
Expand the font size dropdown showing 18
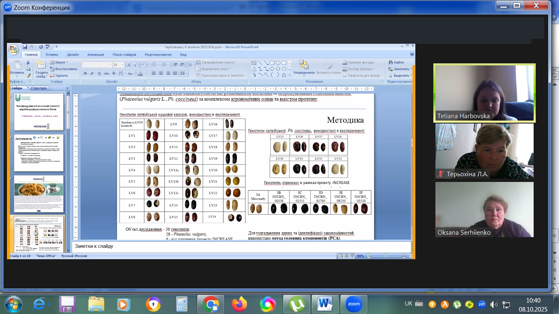122,65
